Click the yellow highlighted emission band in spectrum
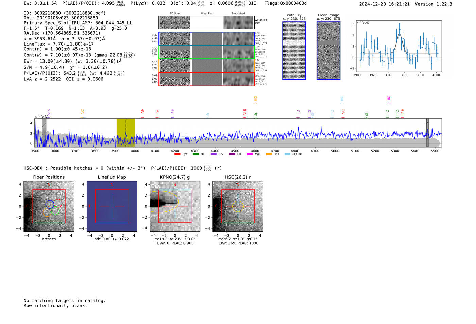The image size is (476, 324). tap(125, 133)
